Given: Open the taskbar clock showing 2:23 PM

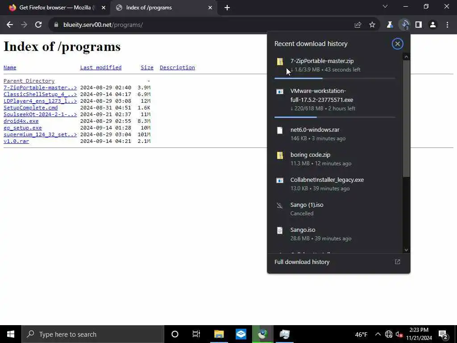Looking at the screenshot, I should click(419, 334).
